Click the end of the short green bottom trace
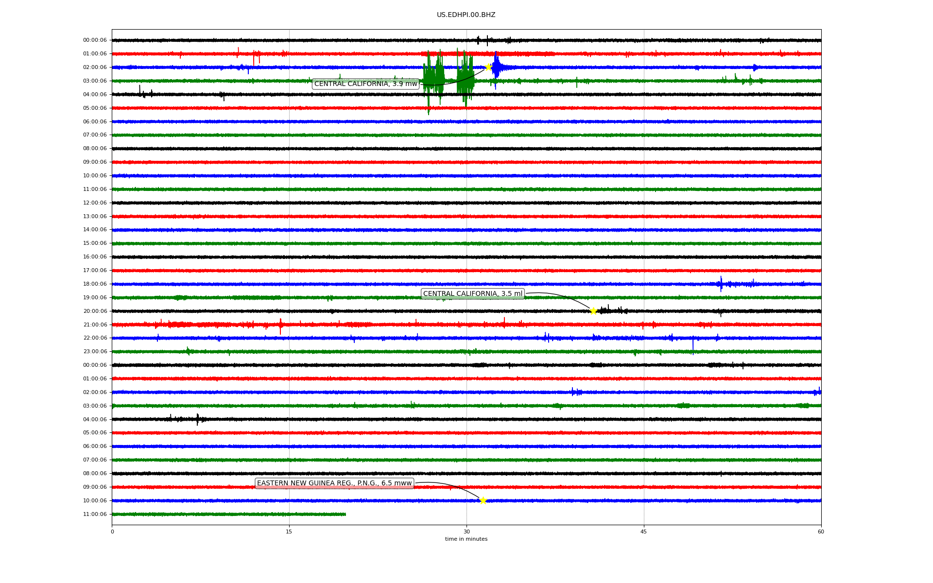 click(345, 514)
